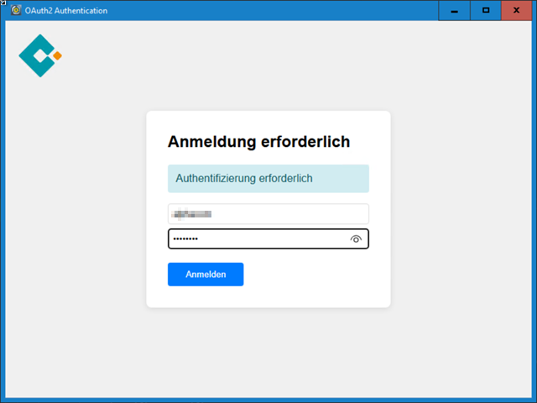537x403 pixels.
Task: Show password using the eye icon
Action: [x=356, y=239]
